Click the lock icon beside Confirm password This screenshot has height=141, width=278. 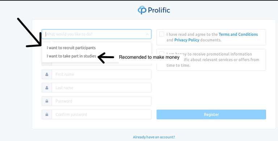tap(47, 115)
